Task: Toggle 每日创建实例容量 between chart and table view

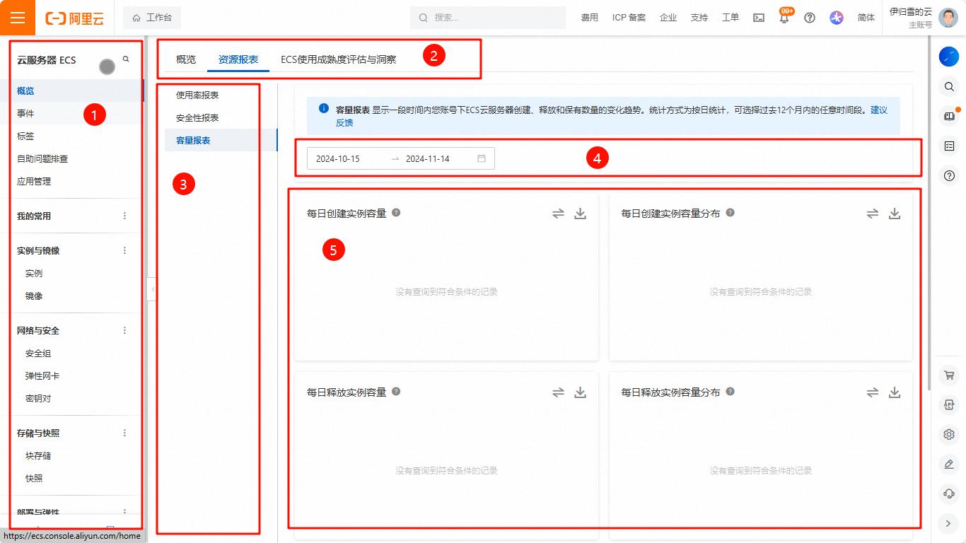Action: (x=558, y=213)
